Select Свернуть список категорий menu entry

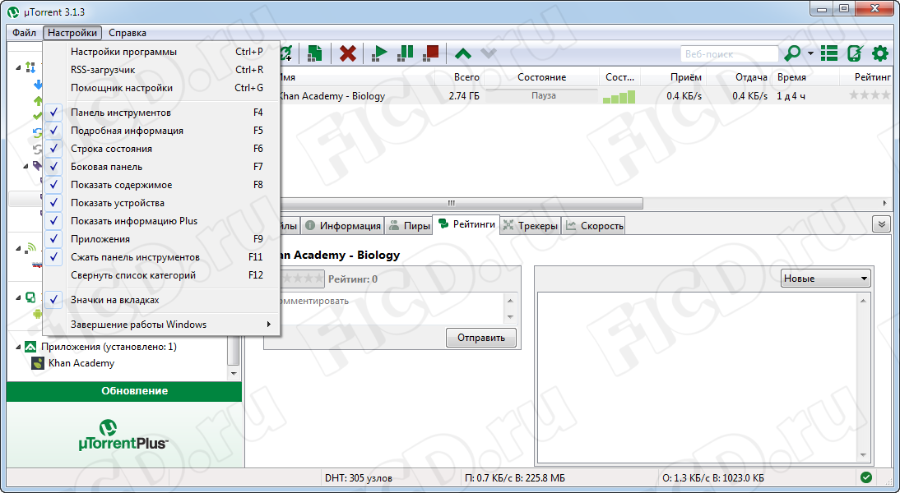tap(161, 275)
